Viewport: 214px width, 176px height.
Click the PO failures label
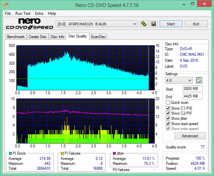click(122, 170)
